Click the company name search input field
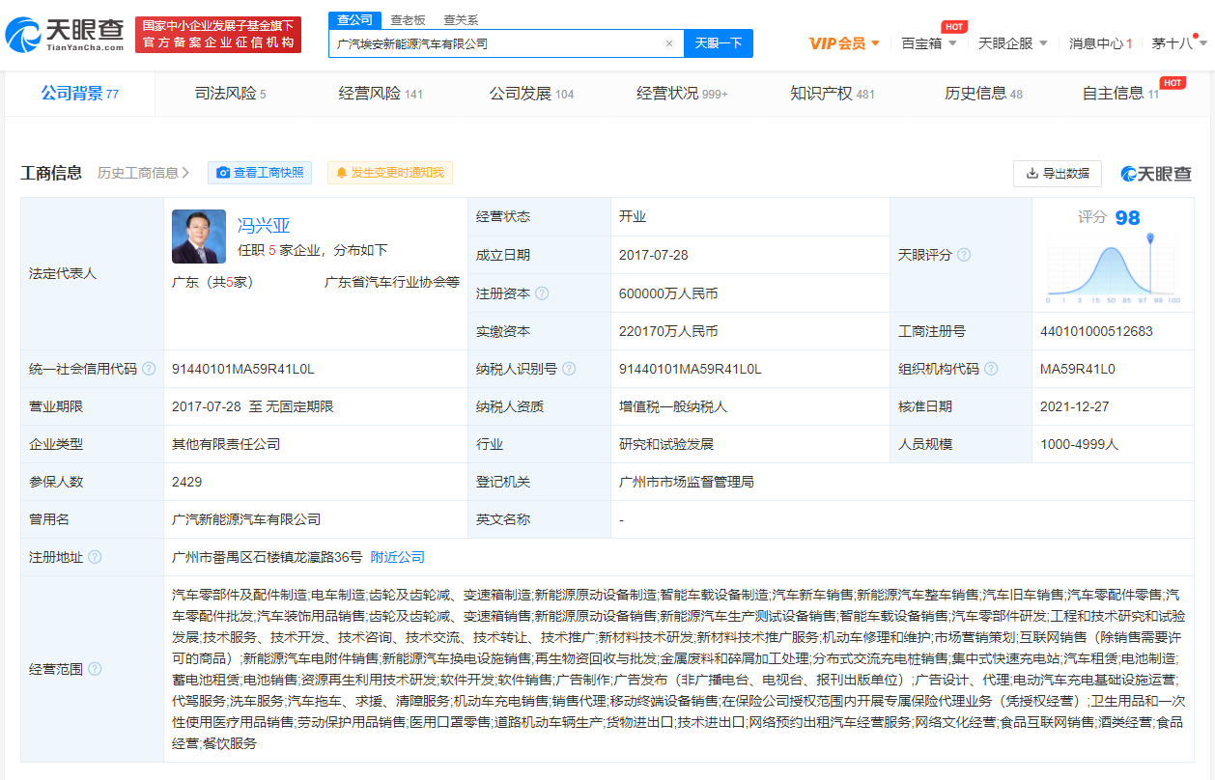Viewport: 1215px width, 780px height. click(x=494, y=43)
